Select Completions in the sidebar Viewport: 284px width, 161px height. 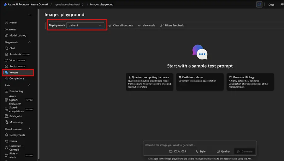17,79
